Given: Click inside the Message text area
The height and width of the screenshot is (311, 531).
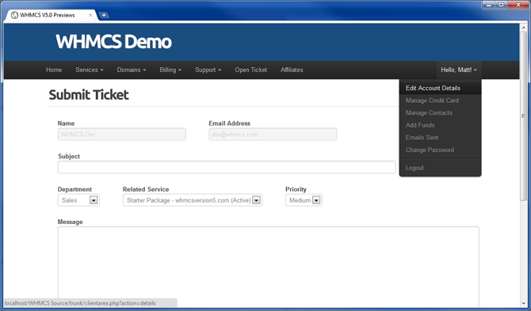Looking at the screenshot, I should point(268,267).
